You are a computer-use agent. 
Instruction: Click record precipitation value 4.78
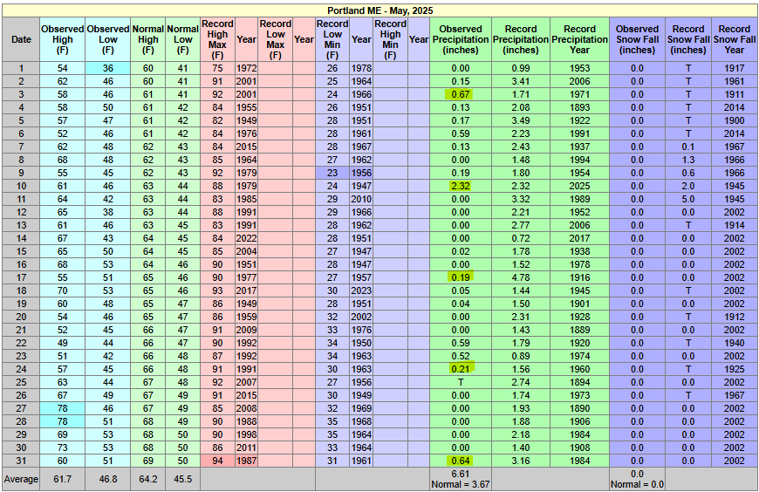click(521, 277)
